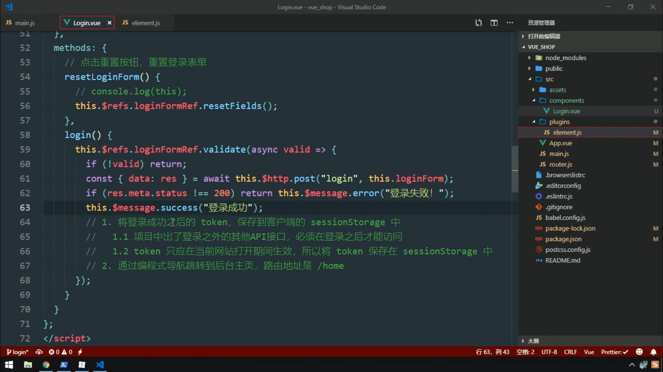Click line number 63 in the gutter

coord(25,208)
